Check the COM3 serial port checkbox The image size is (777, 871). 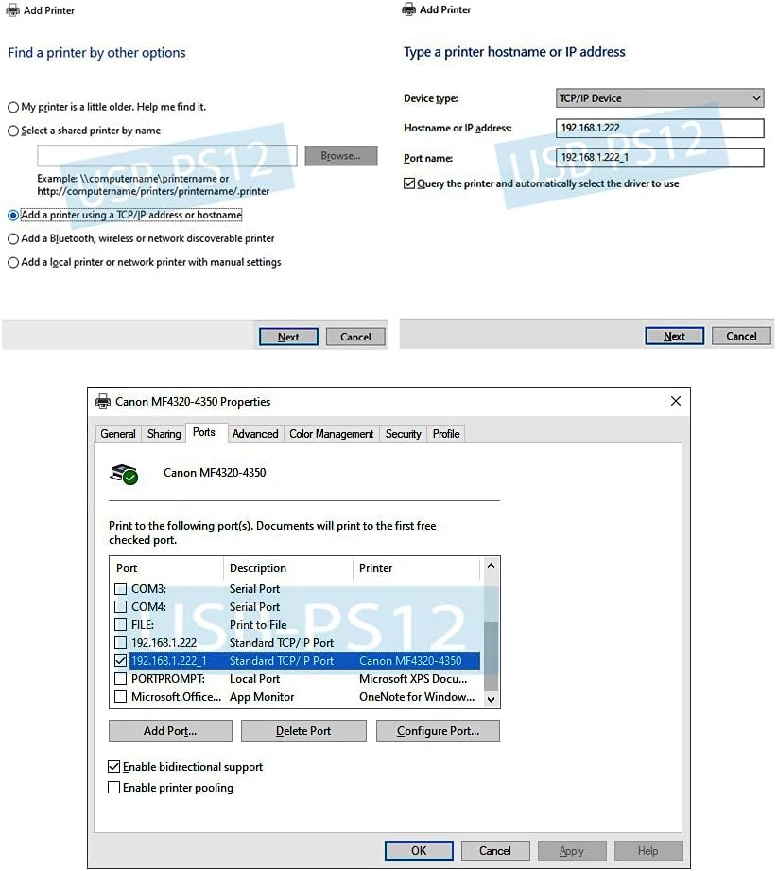click(x=120, y=589)
